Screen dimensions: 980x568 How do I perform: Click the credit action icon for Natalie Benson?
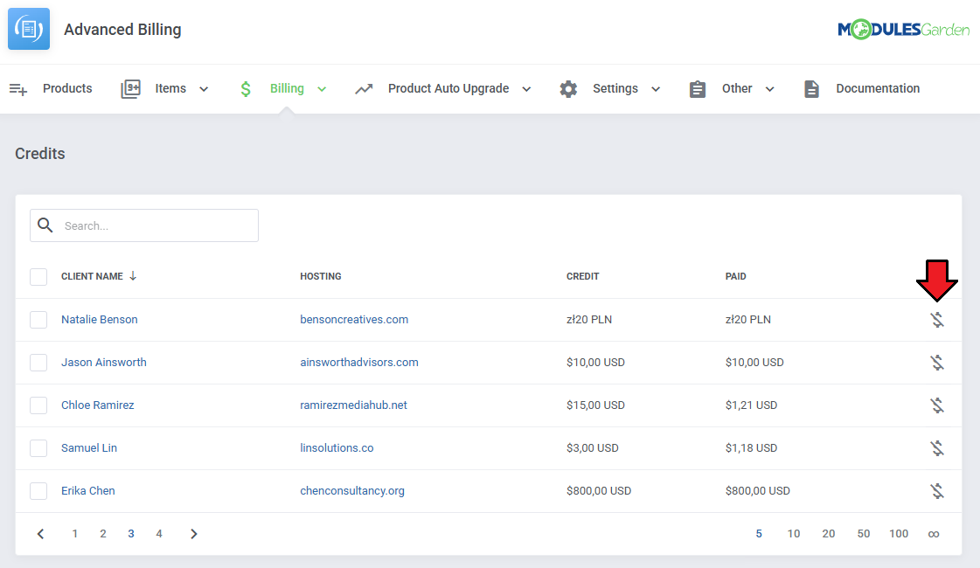point(937,320)
